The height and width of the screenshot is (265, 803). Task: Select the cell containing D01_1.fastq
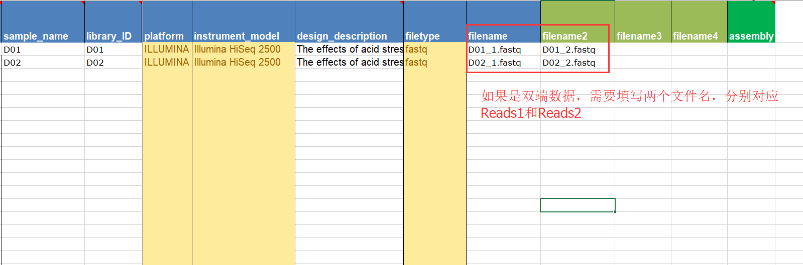tap(503, 50)
